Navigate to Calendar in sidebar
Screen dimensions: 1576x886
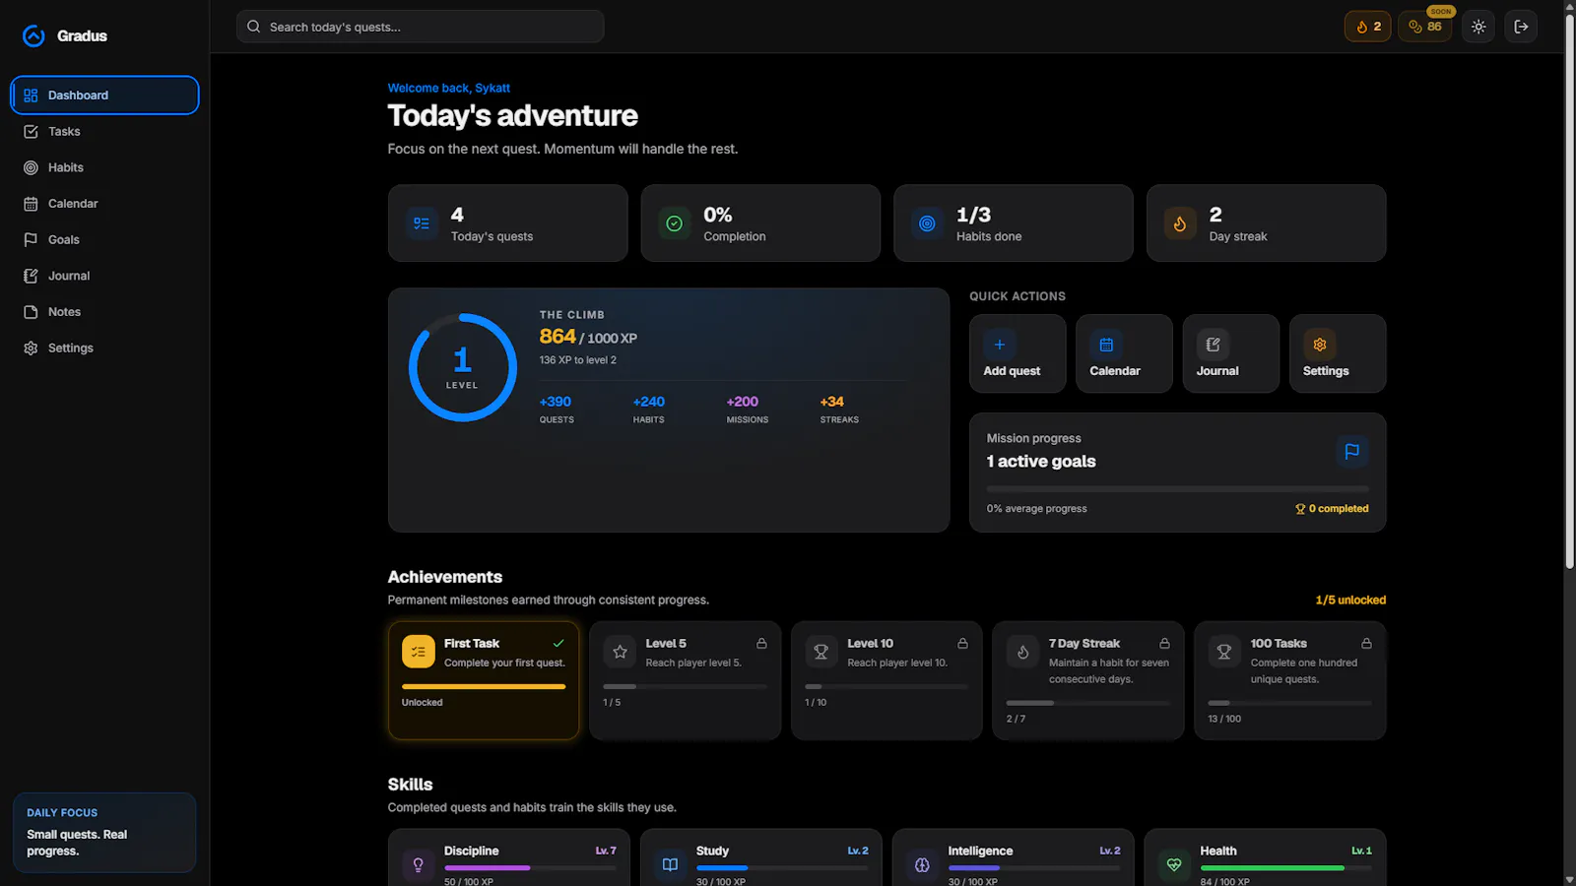pyautogui.click(x=104, y=204)
